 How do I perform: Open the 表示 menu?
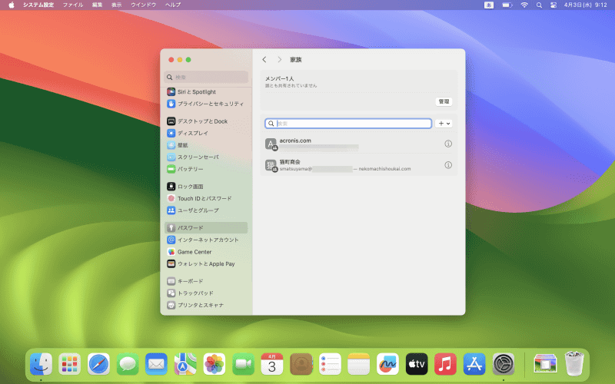pyautogui.click(x=117, y=5)
